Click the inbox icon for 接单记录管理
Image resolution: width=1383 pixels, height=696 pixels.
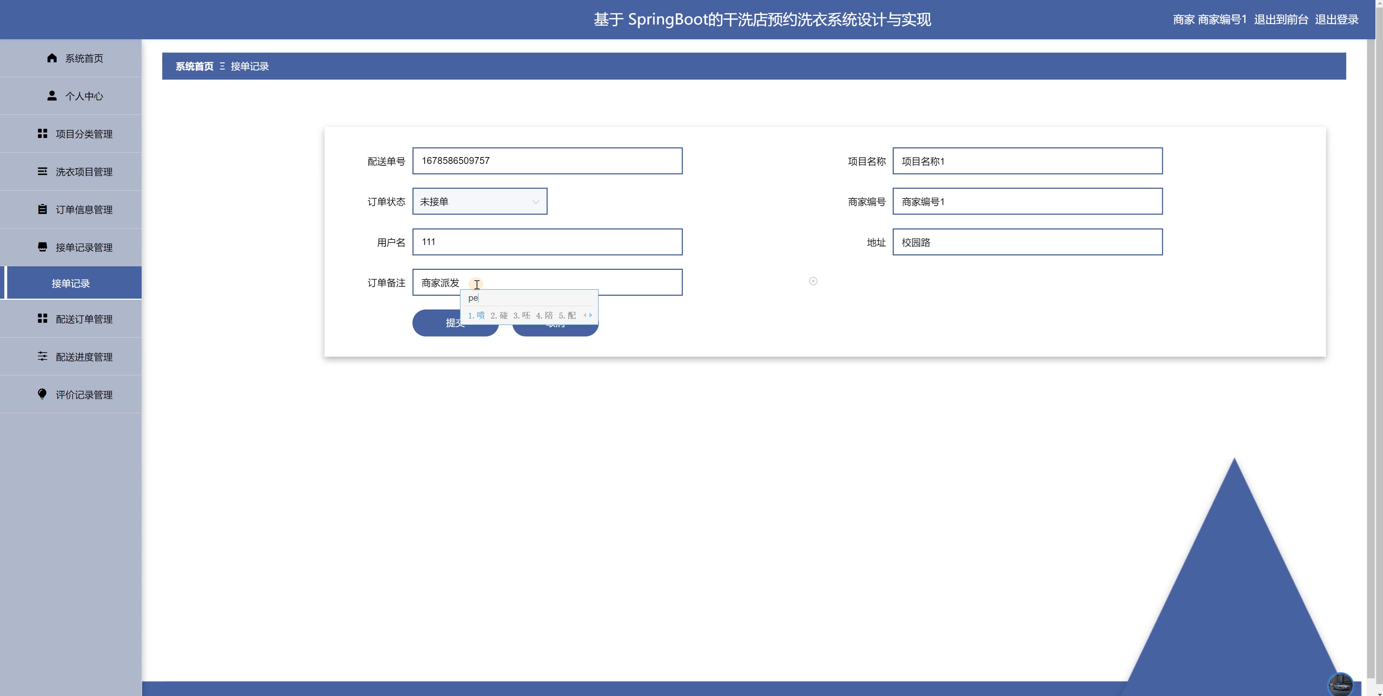(43, 247)
